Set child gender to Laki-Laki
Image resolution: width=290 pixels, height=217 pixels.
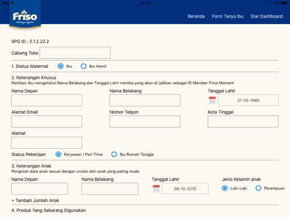[x=225, y=188]
